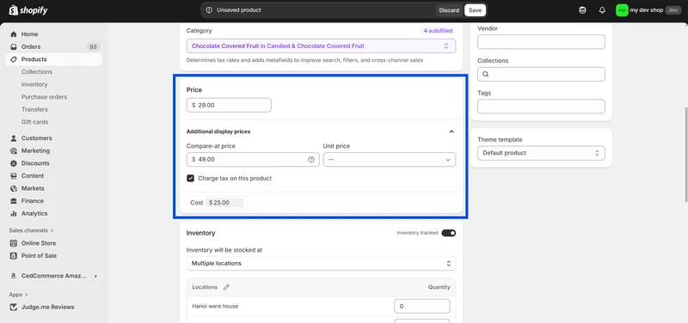Click the compare-at price help icon
Image resolution: width=688 pixels, height=323 pixels.
pos(311,160)
